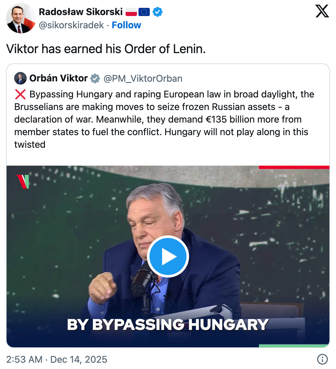Click the X logo in top corner
Screen dimensions: 336x369
(x=322, y=11)
